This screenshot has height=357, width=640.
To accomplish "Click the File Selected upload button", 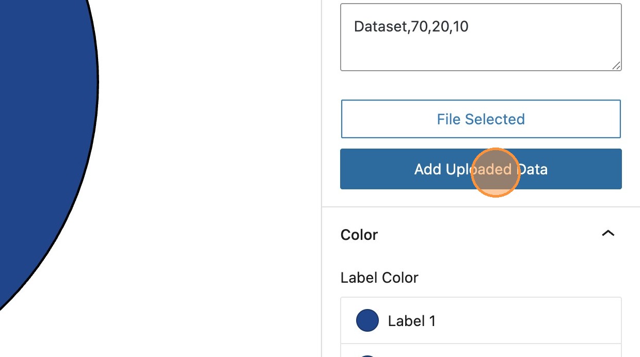I will click(481, 119).
